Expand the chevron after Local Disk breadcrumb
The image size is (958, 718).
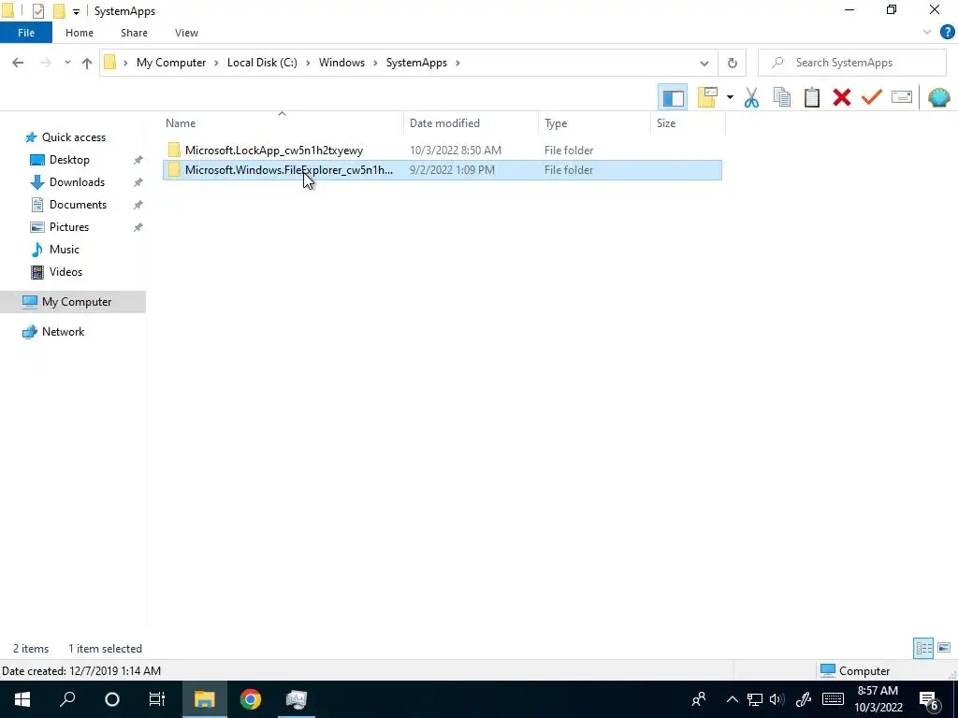(308, 63)
